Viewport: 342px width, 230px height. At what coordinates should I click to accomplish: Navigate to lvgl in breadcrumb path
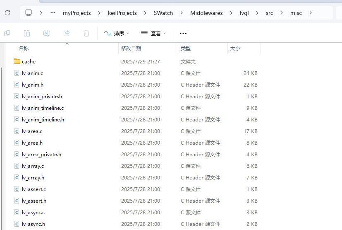[244, 13]
